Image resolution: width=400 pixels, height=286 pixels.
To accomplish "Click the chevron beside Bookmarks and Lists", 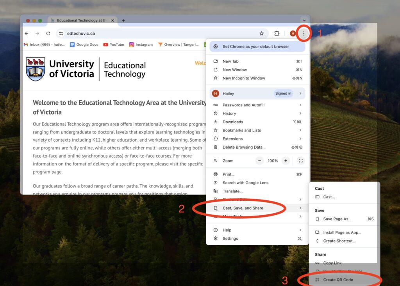I will coord(300,130).
